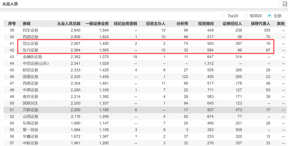The image size is (288, 146).
Task: Click 山西证券 advisor value 674
Action: pyautogui.click(x=210, y=116)
